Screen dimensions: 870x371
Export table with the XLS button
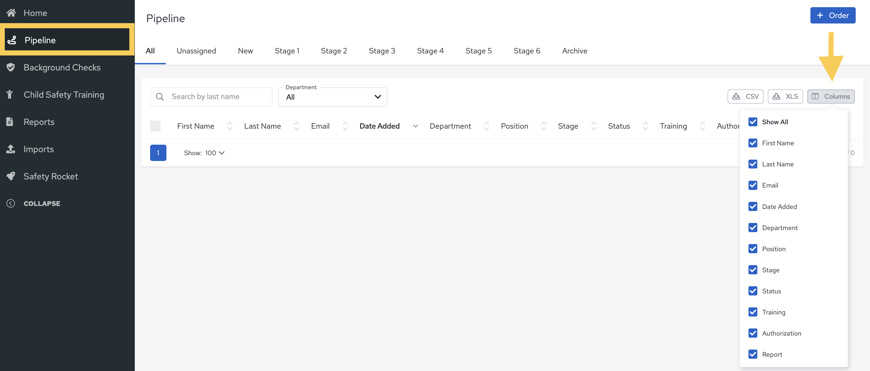(x=785, y=96)
